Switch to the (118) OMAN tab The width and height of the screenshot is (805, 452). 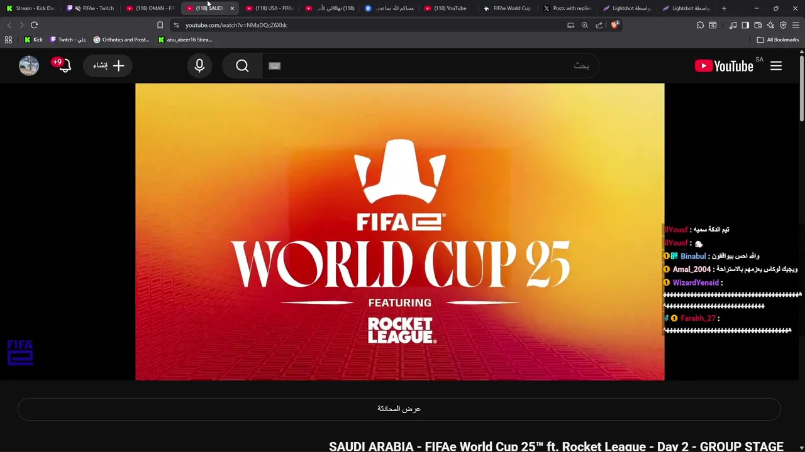151,8
